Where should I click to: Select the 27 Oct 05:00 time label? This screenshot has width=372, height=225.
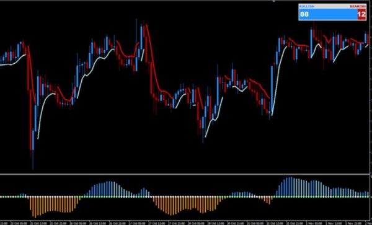[x=137, y=224]
